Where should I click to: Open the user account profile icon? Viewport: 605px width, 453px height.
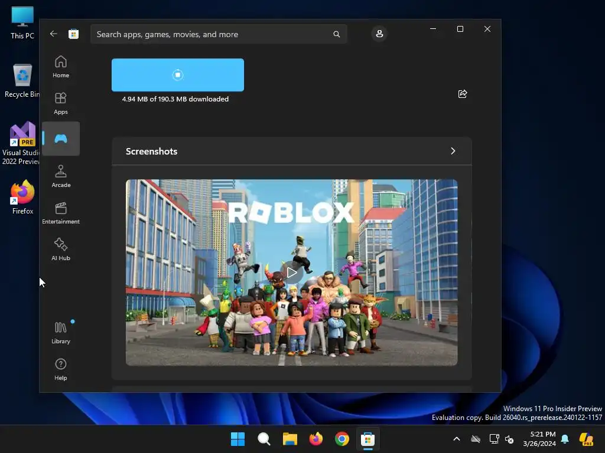point(379,34)
